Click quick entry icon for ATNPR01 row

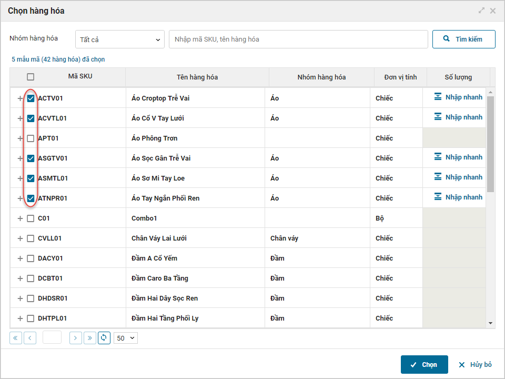(x=438, y=197)
